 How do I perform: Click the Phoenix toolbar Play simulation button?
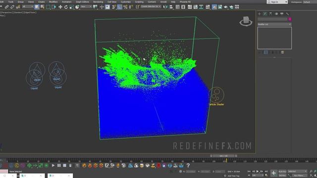coord(53,166)
